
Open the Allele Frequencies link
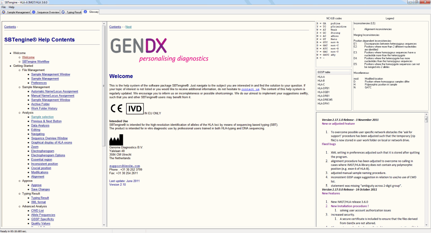[x=43, y=215]
